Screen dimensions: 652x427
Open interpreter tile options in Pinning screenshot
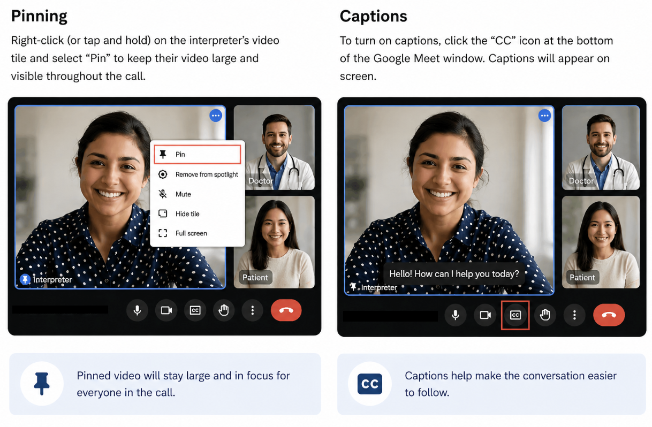click(216, 116)
